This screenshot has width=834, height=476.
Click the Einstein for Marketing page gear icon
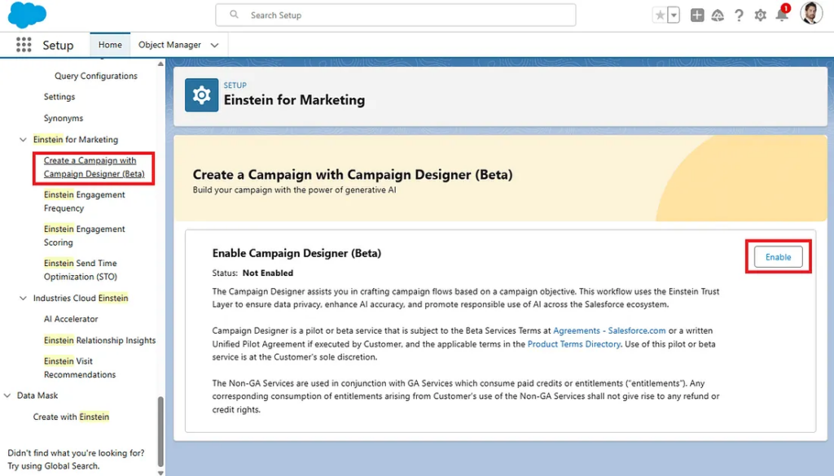point(202,95)
